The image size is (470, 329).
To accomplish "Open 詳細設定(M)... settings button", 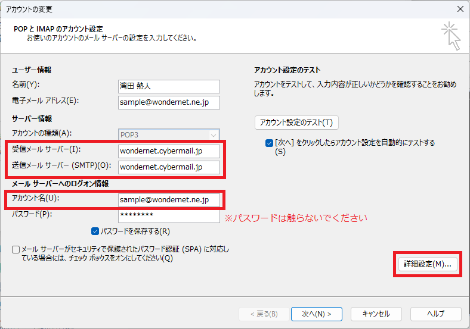I will point(428,264).
